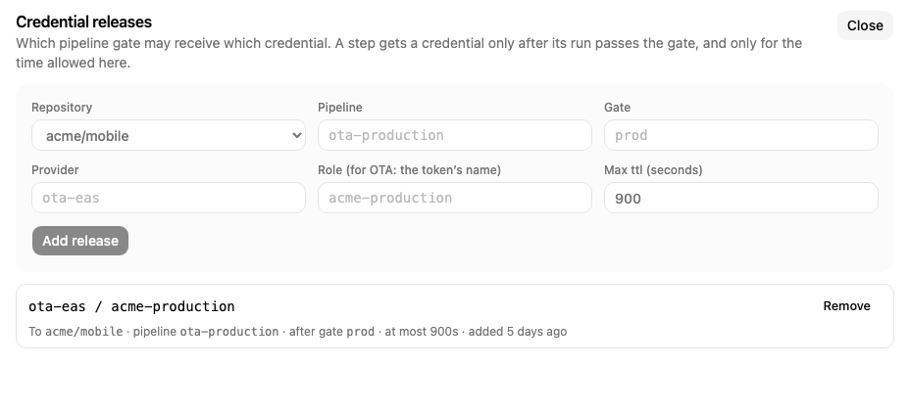Image resolution: width=910 pixels, height=411 pixels.
Task: Click the Provider field label
Action: [x=55, y=170]
